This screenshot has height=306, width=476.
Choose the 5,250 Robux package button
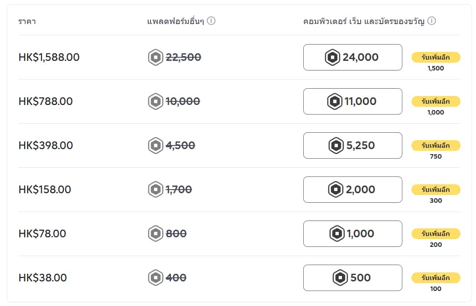(x=352, y=145)
